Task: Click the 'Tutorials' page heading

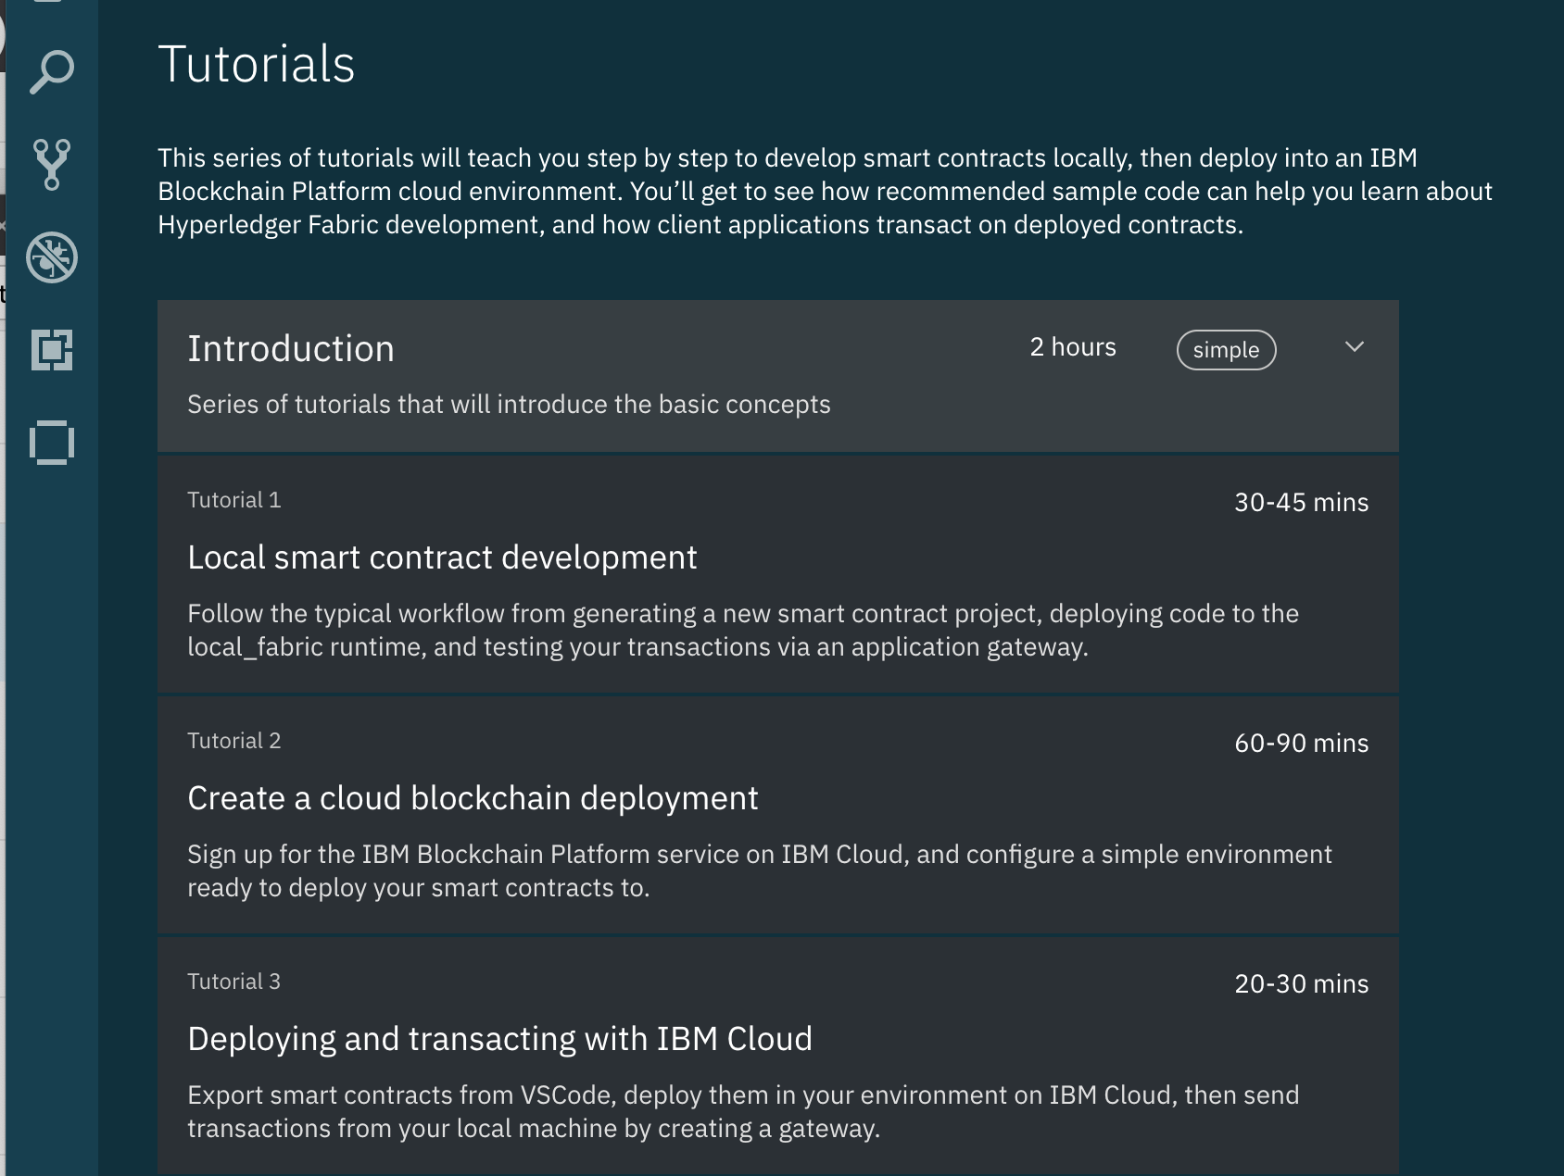Action: coord(257,64)
